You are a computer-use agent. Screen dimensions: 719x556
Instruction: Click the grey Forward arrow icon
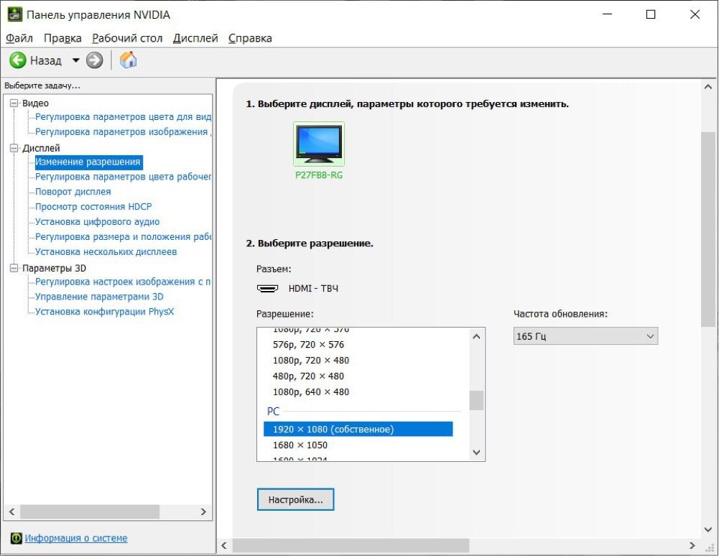click(x=95, y=60)
